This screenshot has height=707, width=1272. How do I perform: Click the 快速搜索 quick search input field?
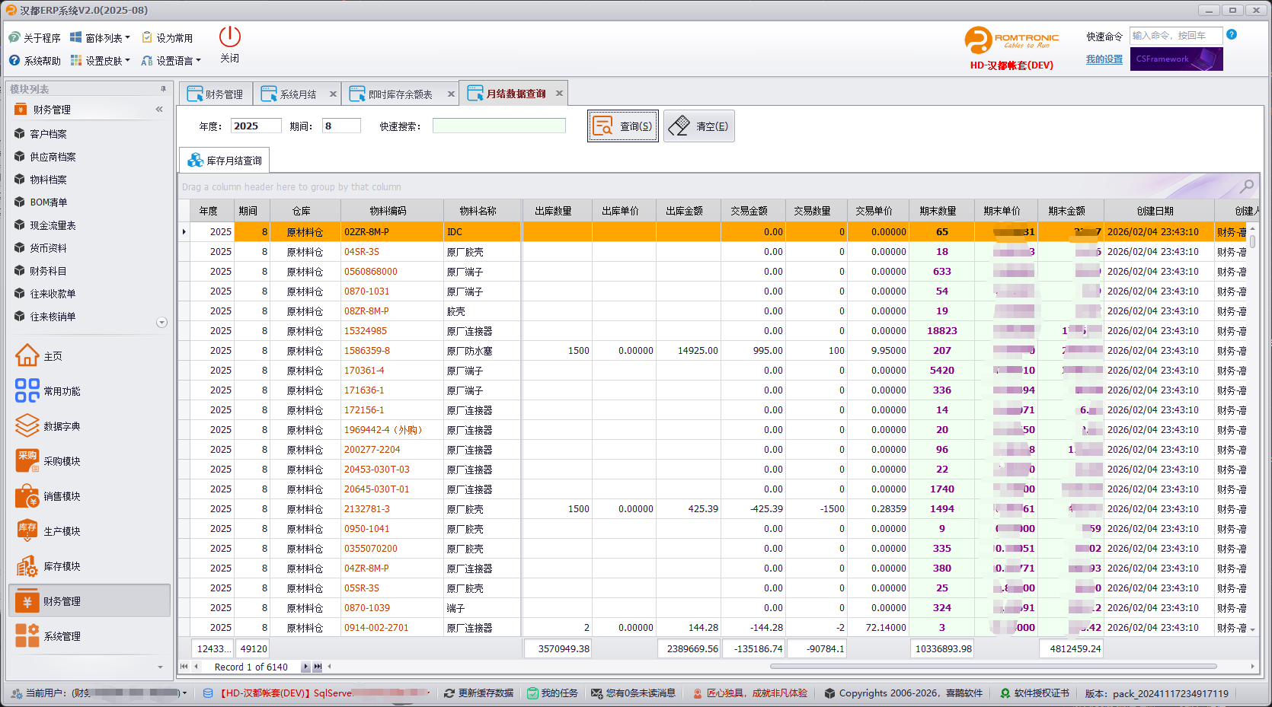tap(499, 126)
